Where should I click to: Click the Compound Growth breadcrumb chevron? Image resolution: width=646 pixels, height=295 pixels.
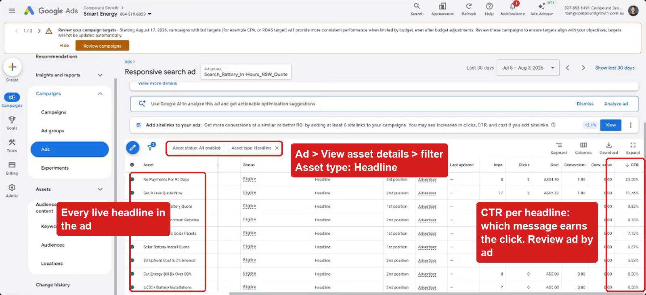pos(122,8)
